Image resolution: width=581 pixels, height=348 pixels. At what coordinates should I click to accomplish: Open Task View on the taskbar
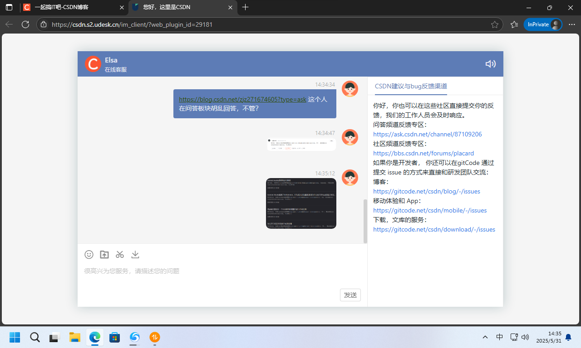pos(55,337)
